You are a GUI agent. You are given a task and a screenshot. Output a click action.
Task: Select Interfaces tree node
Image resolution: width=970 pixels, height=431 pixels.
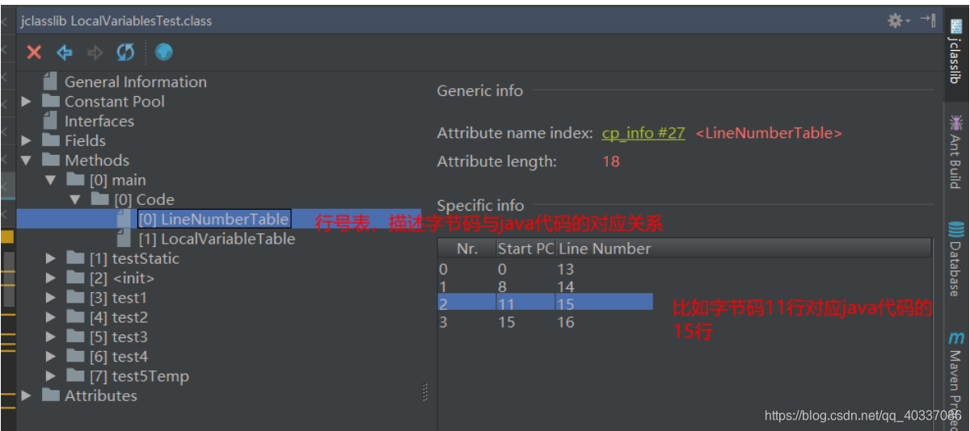pos(99,121)
